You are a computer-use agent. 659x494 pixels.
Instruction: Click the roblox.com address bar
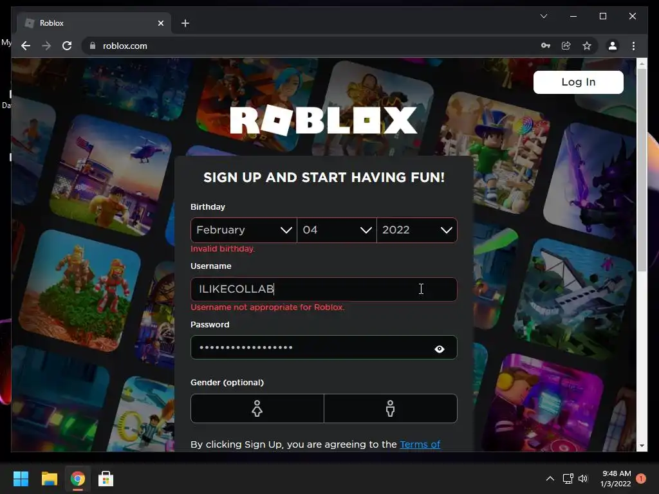coord(311,46)
